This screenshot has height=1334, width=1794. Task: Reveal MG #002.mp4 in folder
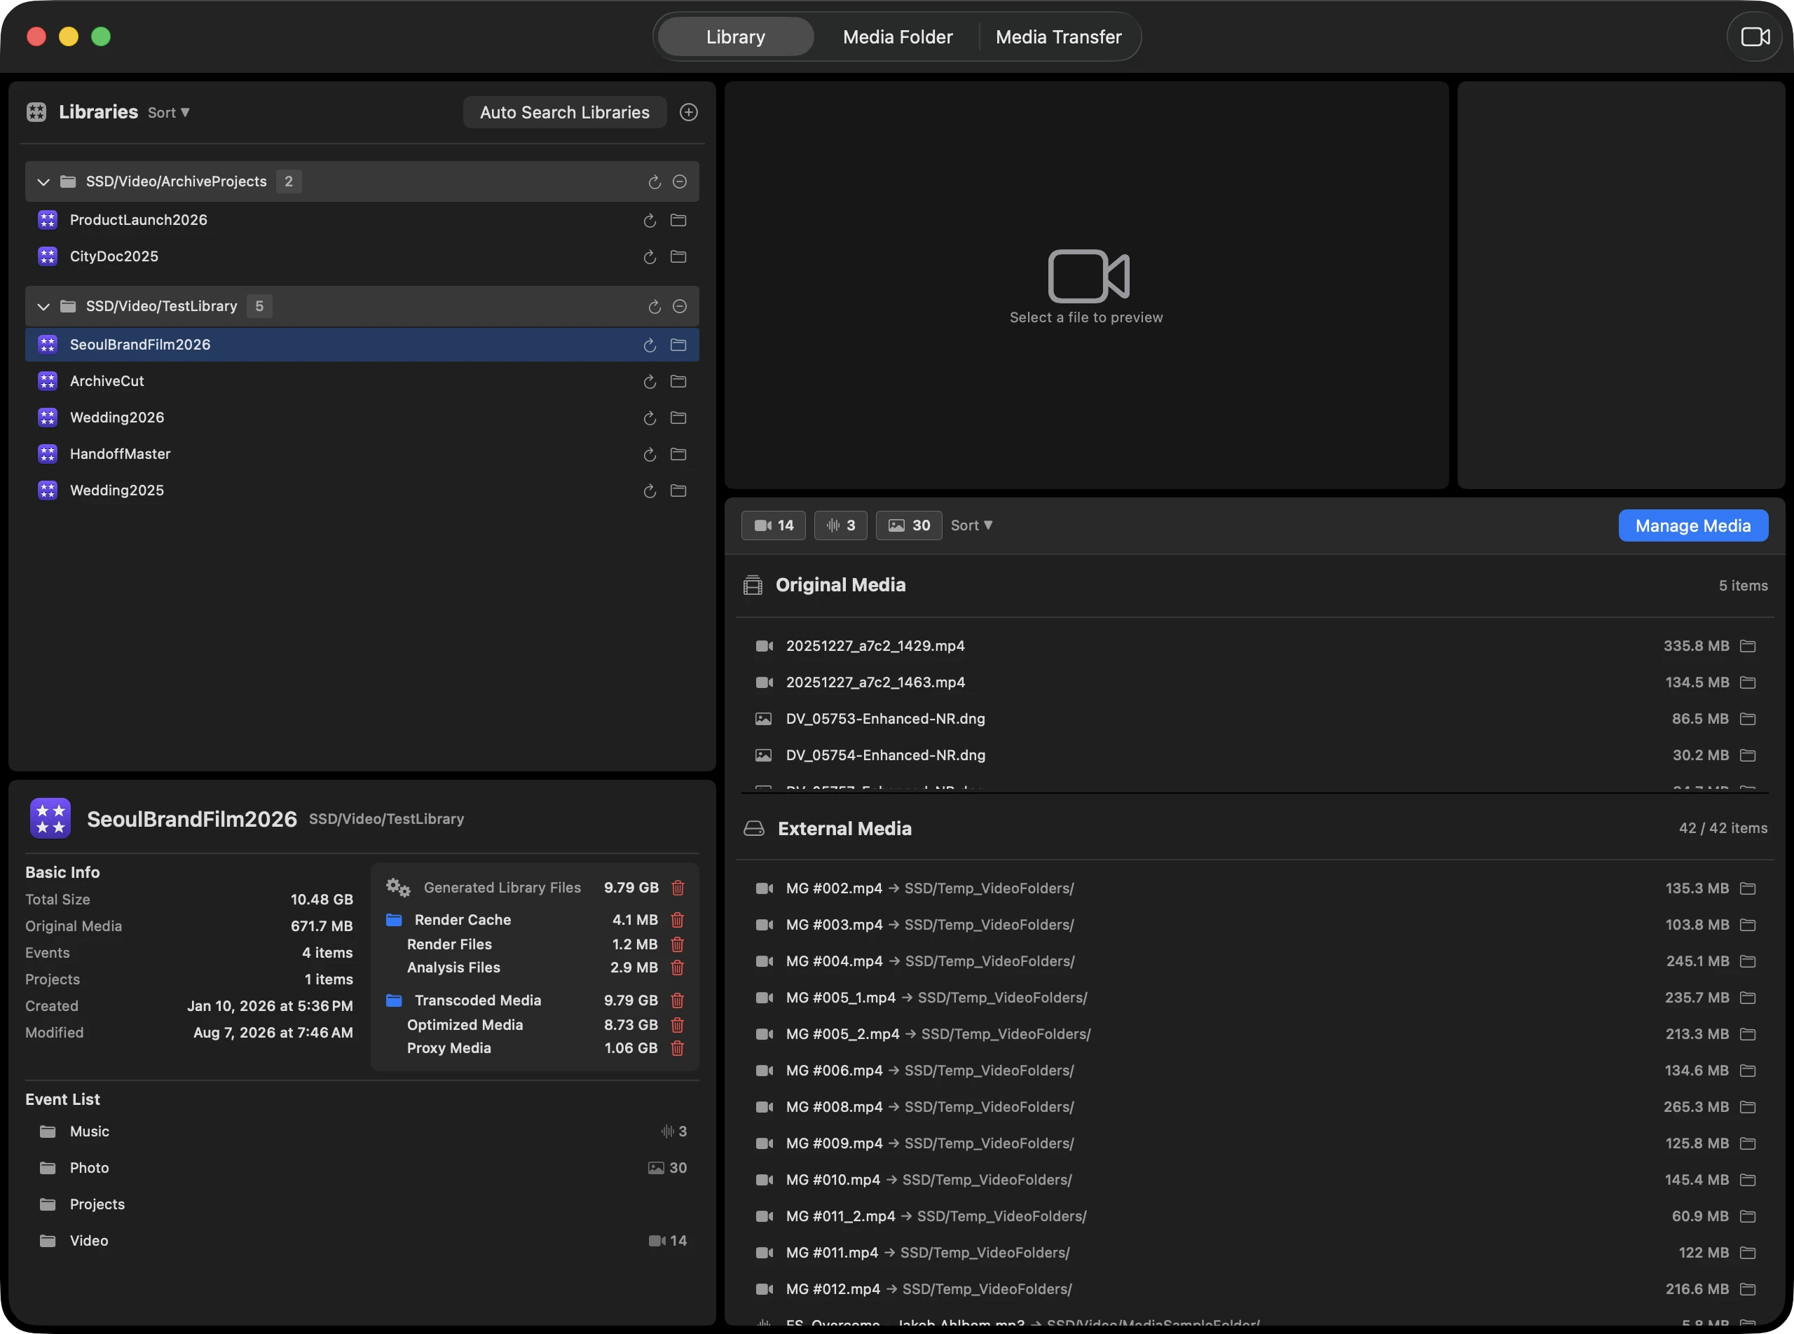click(1748, 888)
